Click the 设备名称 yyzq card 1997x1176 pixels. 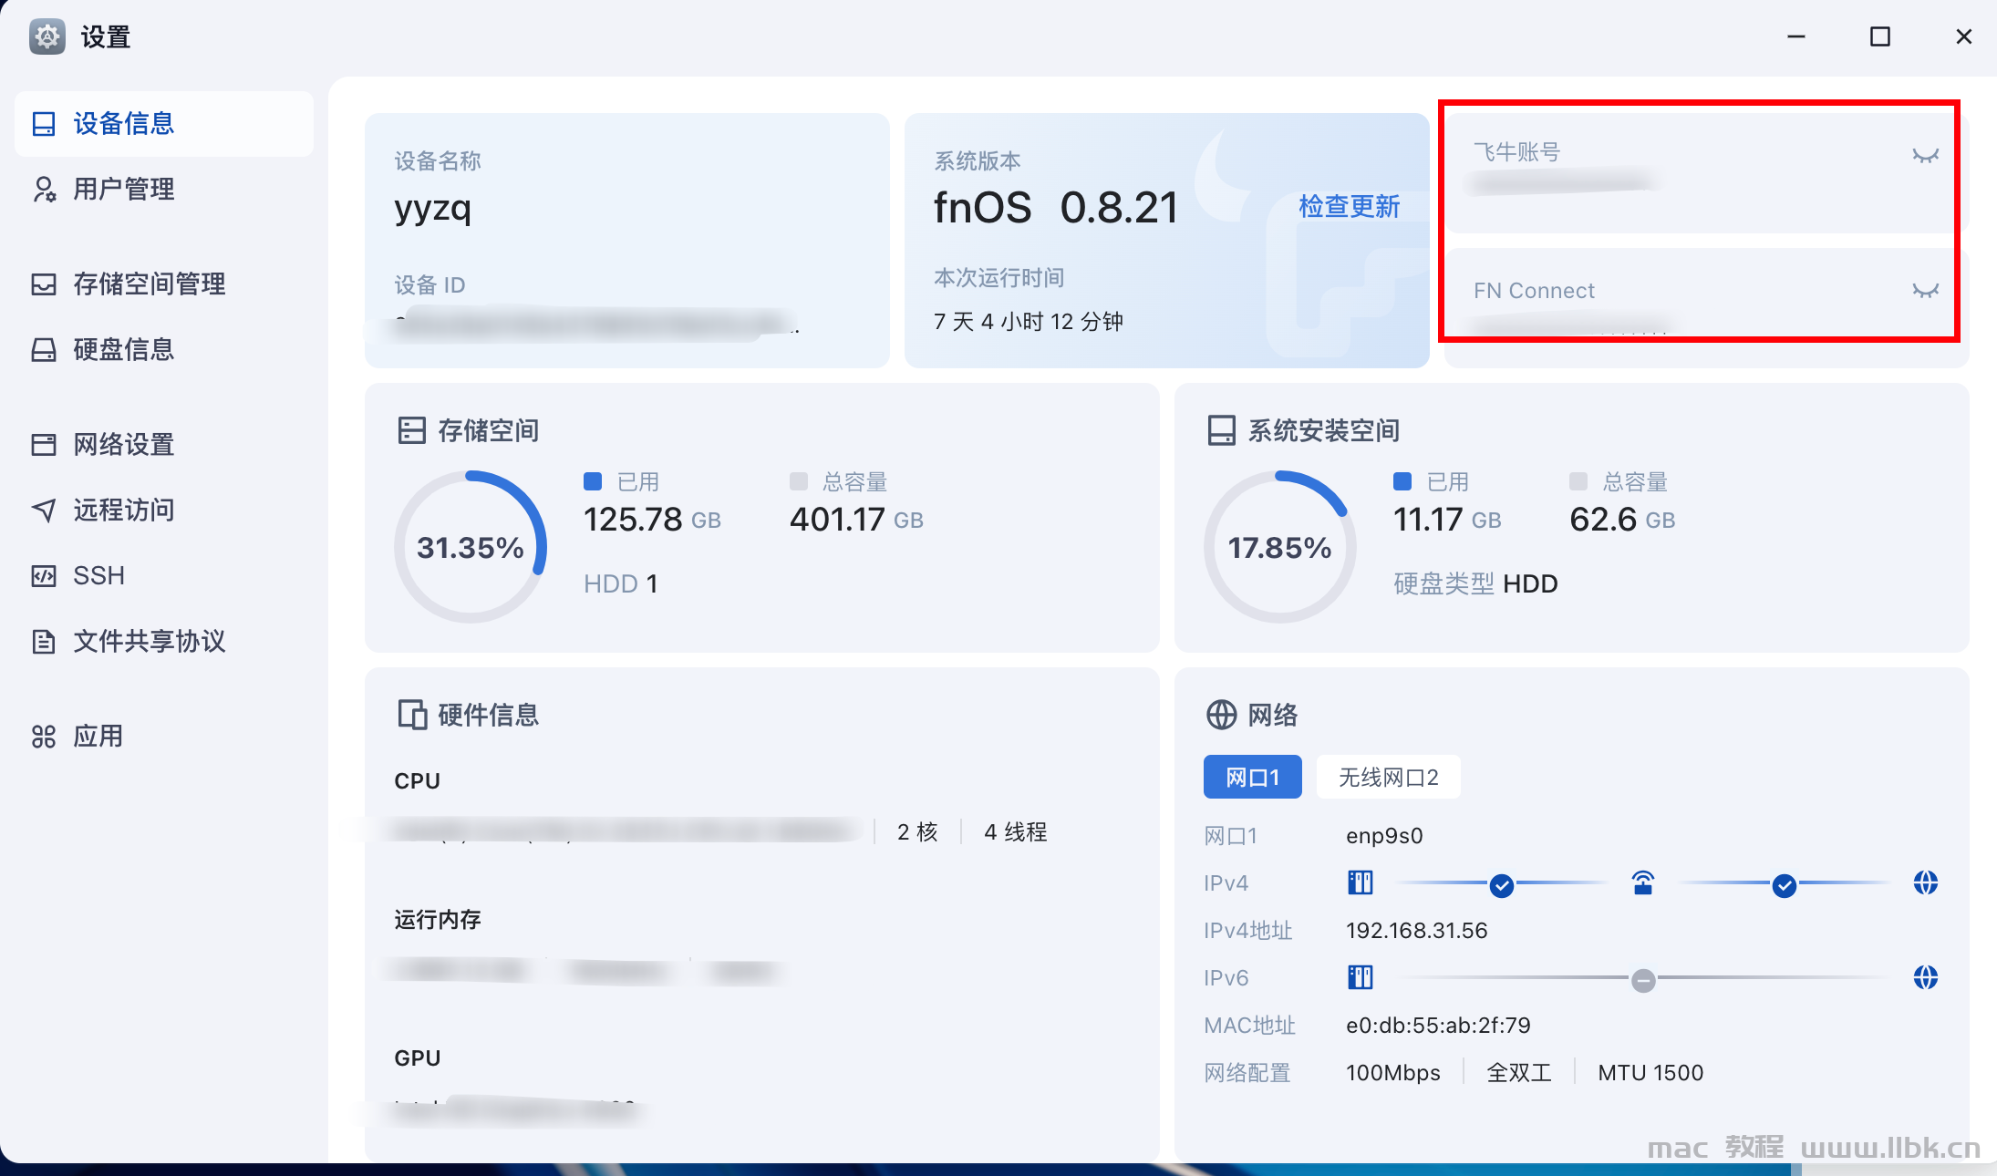tap(627, 241)
